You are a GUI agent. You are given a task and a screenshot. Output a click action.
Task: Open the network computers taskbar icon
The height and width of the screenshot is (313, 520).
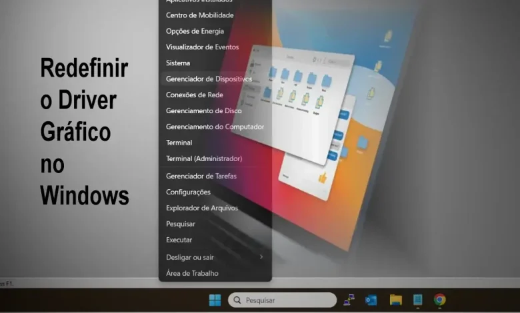[x=349, y=300]
